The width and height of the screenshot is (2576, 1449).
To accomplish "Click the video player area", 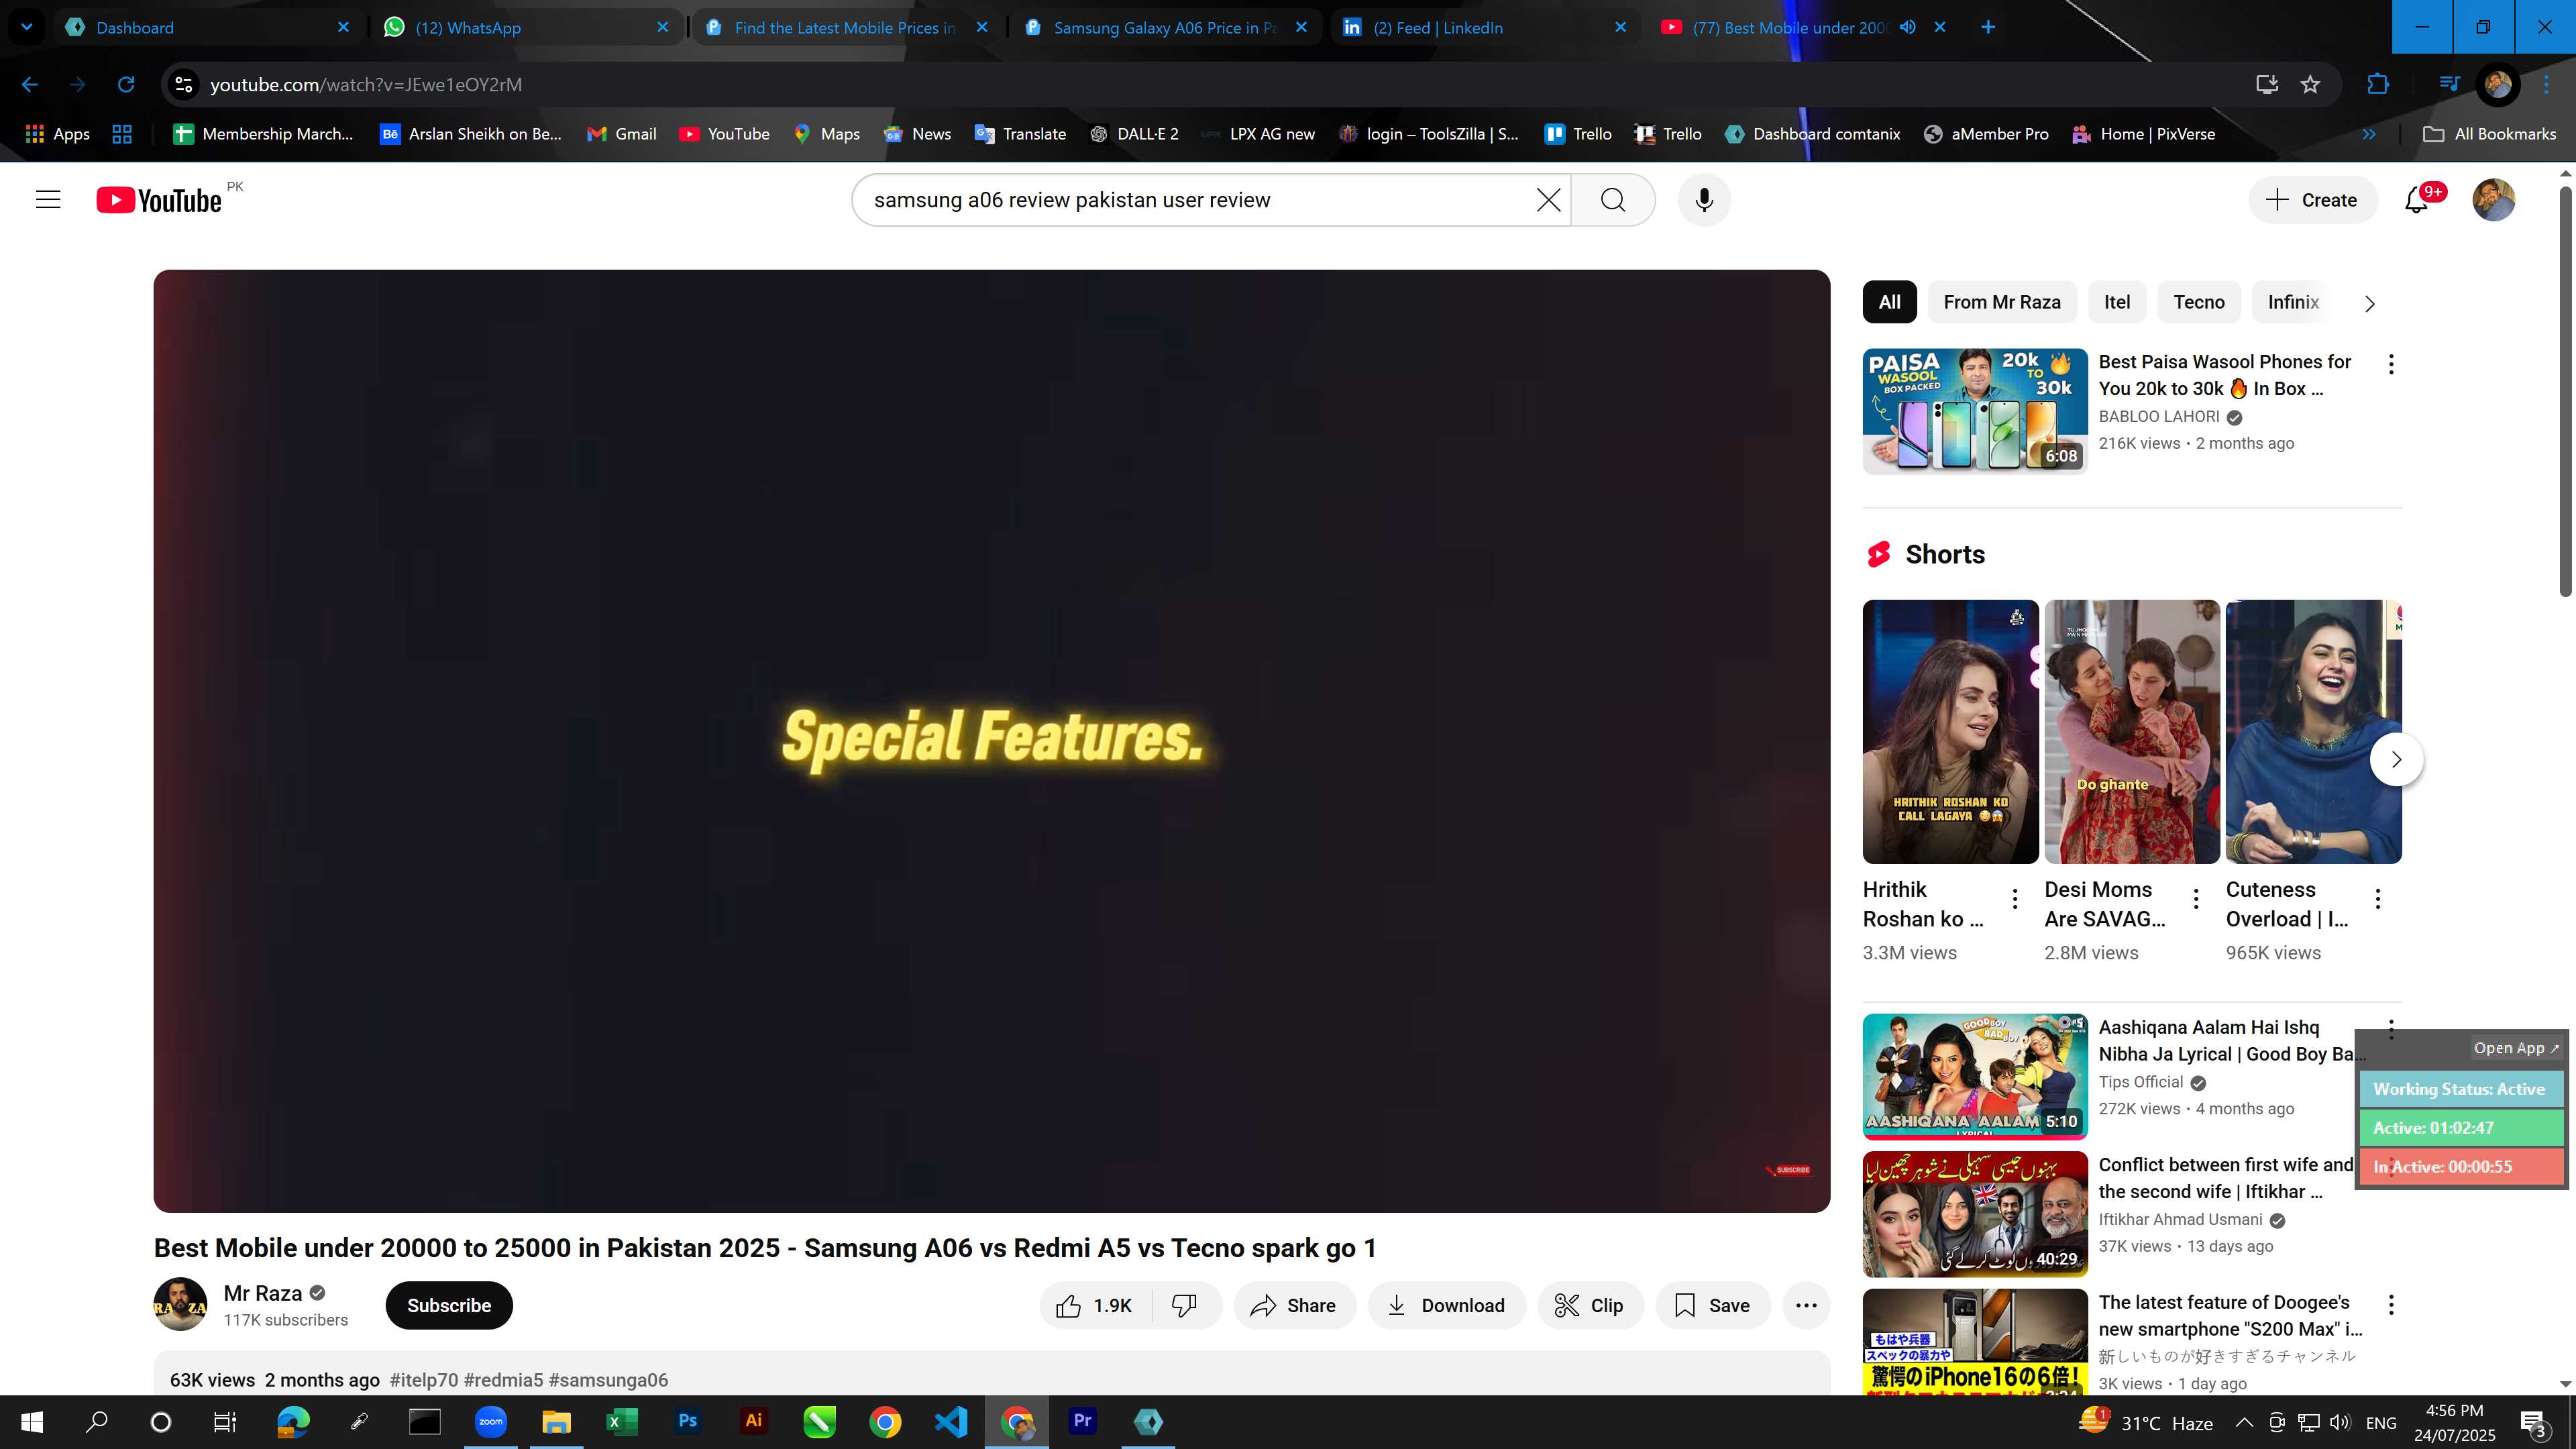I will pyautogui.click(x=992, y=741).
